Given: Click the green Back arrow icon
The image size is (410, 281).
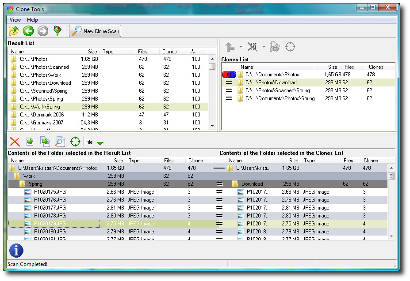Looking at the screenshot, I should click(x=29, y=31).
